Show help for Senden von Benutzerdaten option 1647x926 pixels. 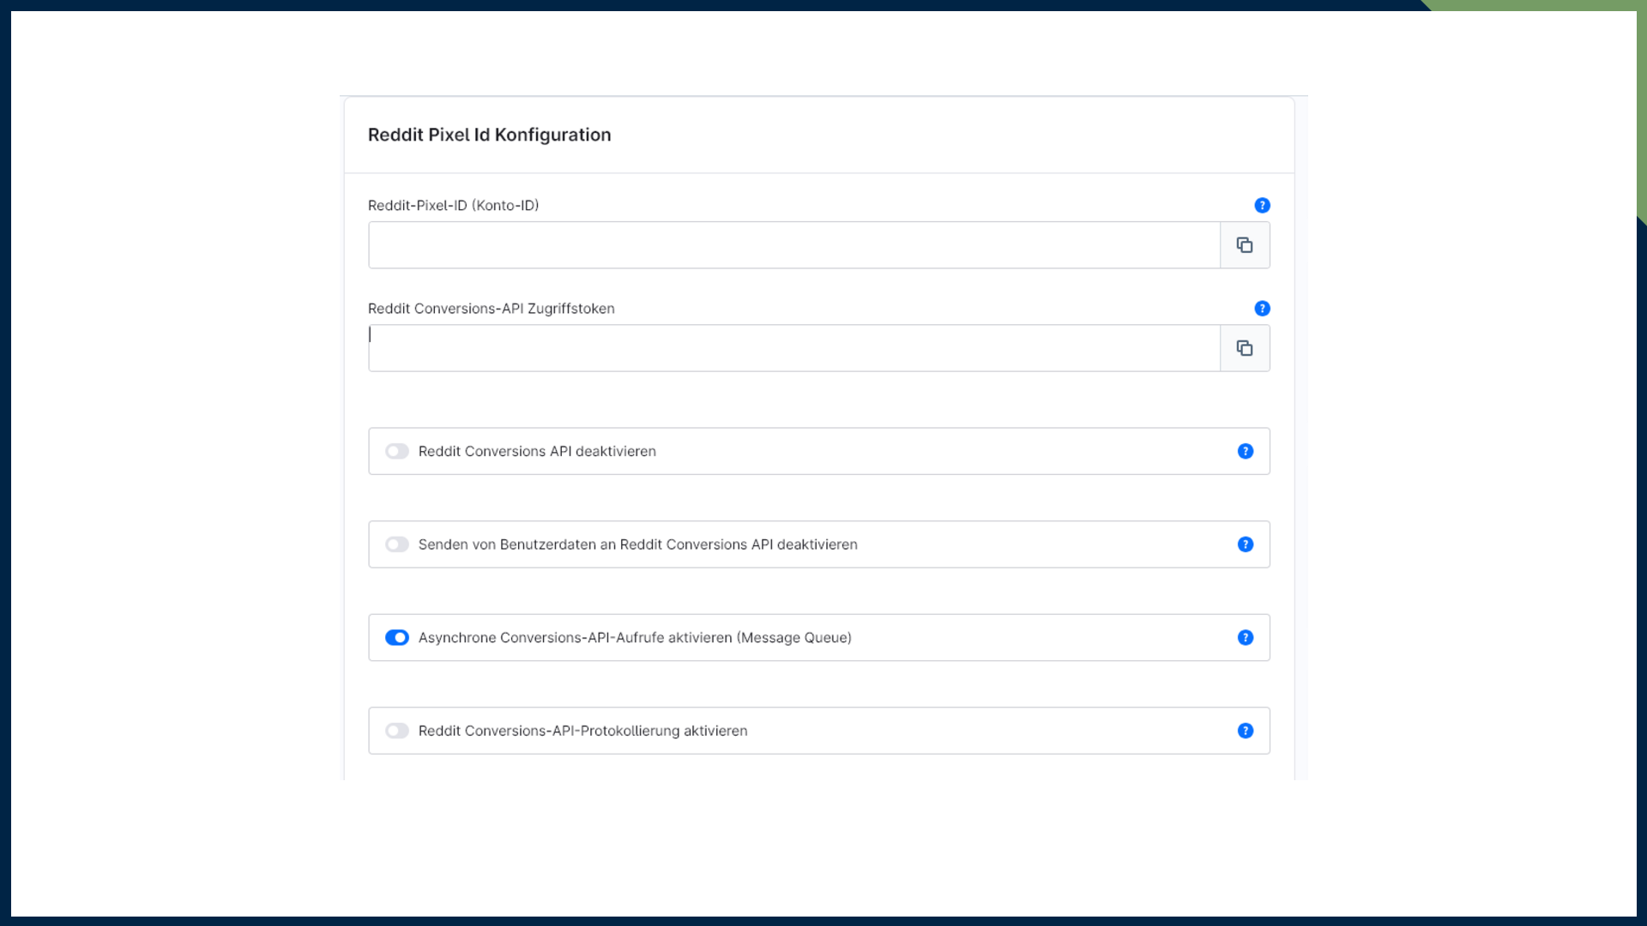(x=1246, y=544)
